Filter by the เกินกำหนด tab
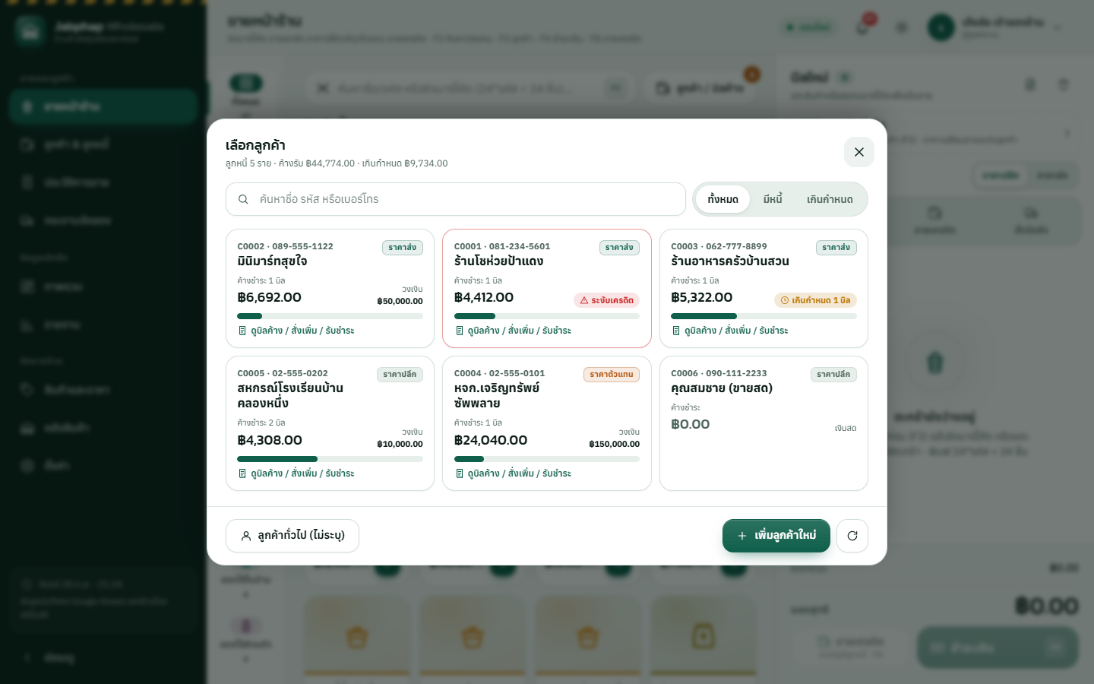Image resolution: width=1094 pixels, height=684 pixels. coord(830,199)
